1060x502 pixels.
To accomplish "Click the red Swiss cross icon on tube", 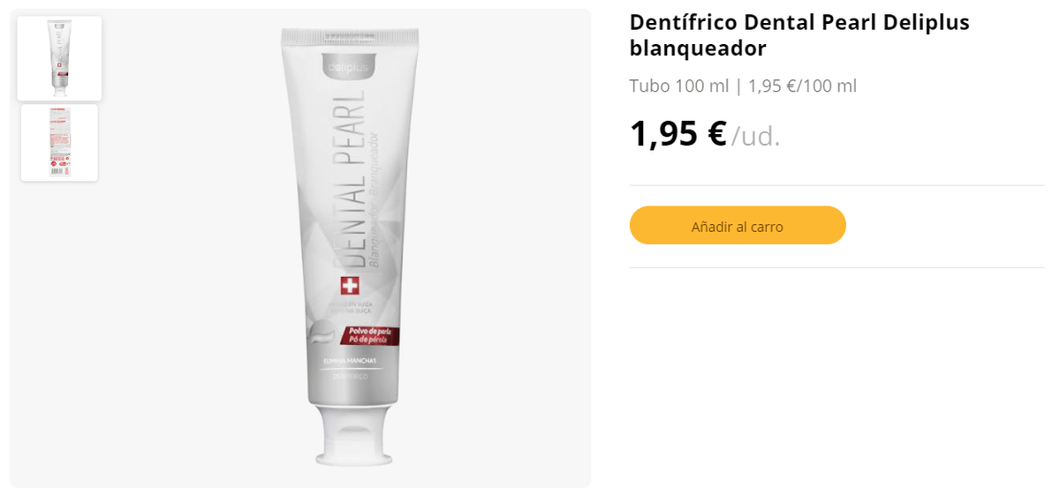I will pos(350,288).
